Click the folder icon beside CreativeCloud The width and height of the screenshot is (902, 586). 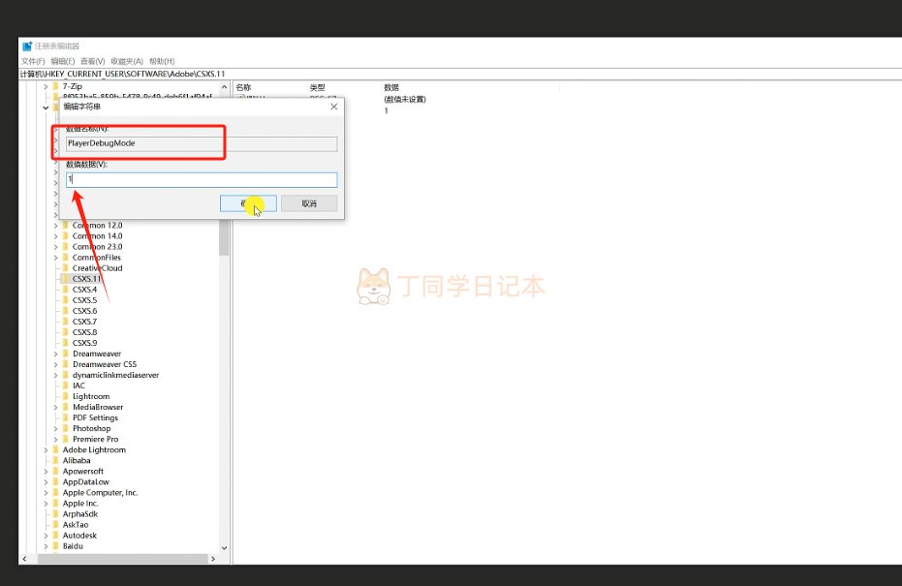tap(66, 268)
